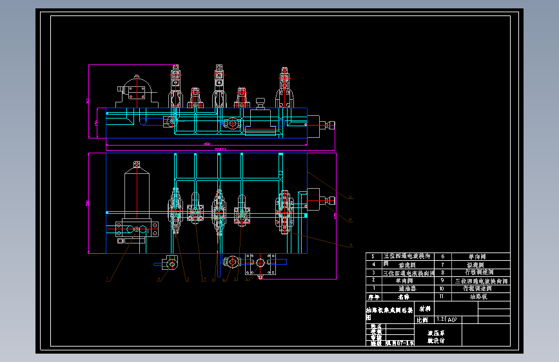Click the number "11" cell in parts list
This screenshot has height=362, width=559.
442,296
